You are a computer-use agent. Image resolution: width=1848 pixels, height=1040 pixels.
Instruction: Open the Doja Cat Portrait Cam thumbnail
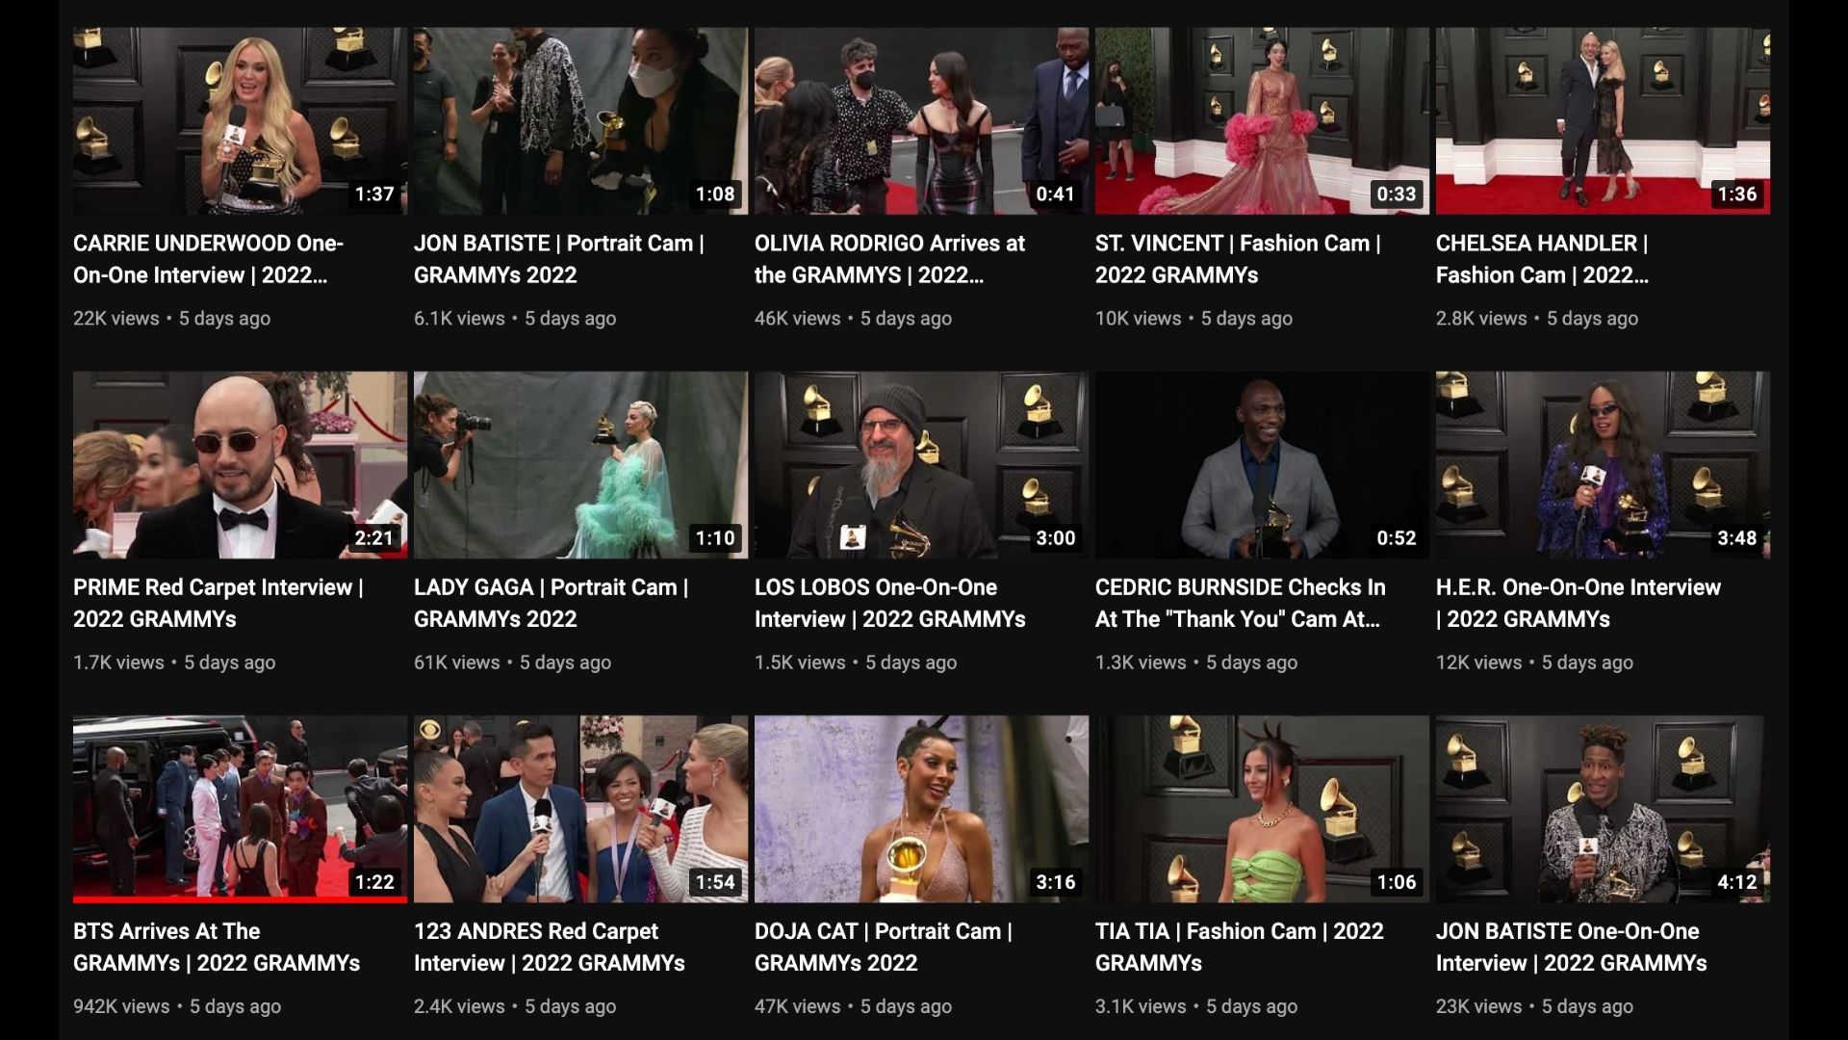coord(921,809)
